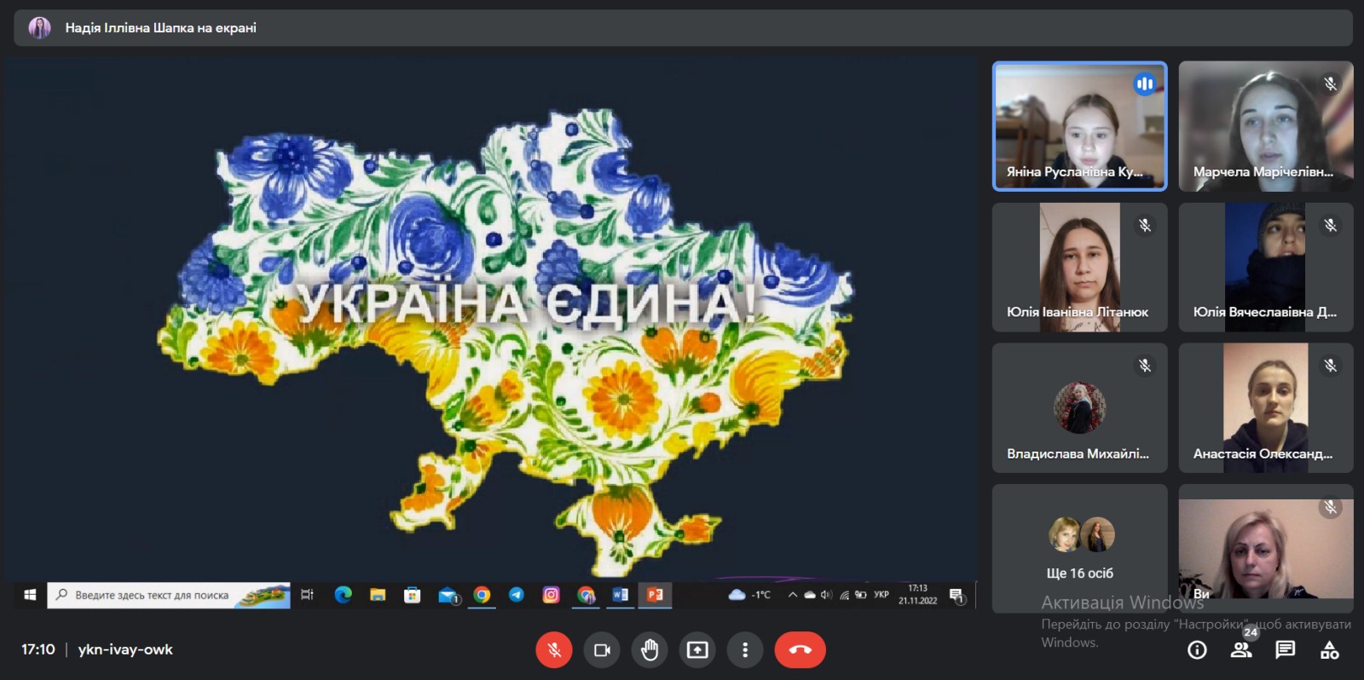Select Владислава Михайлі... participant tile

coord(1079,408)
